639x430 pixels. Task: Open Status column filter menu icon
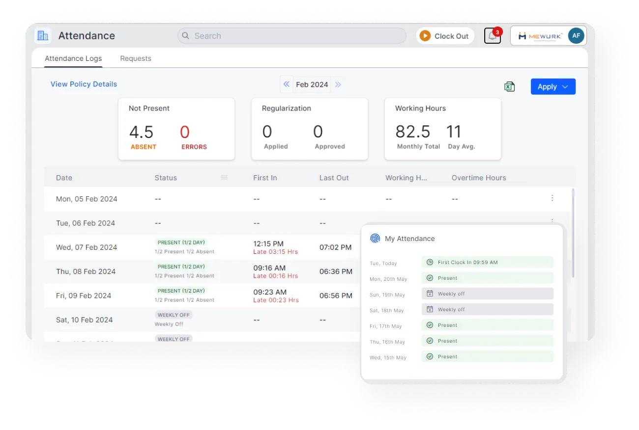[x=224, y=178]
